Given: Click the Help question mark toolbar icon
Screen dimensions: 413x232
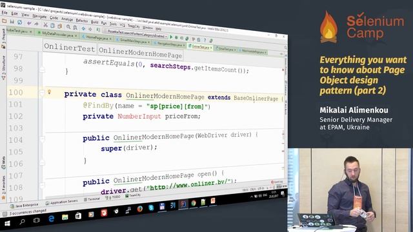Looking at the screenshot, I should click(x=205, y=40).
